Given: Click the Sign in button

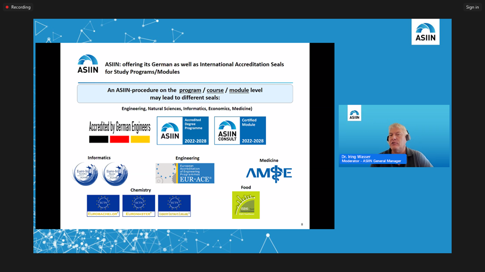Looking at the screenshot, I should 472,7.
